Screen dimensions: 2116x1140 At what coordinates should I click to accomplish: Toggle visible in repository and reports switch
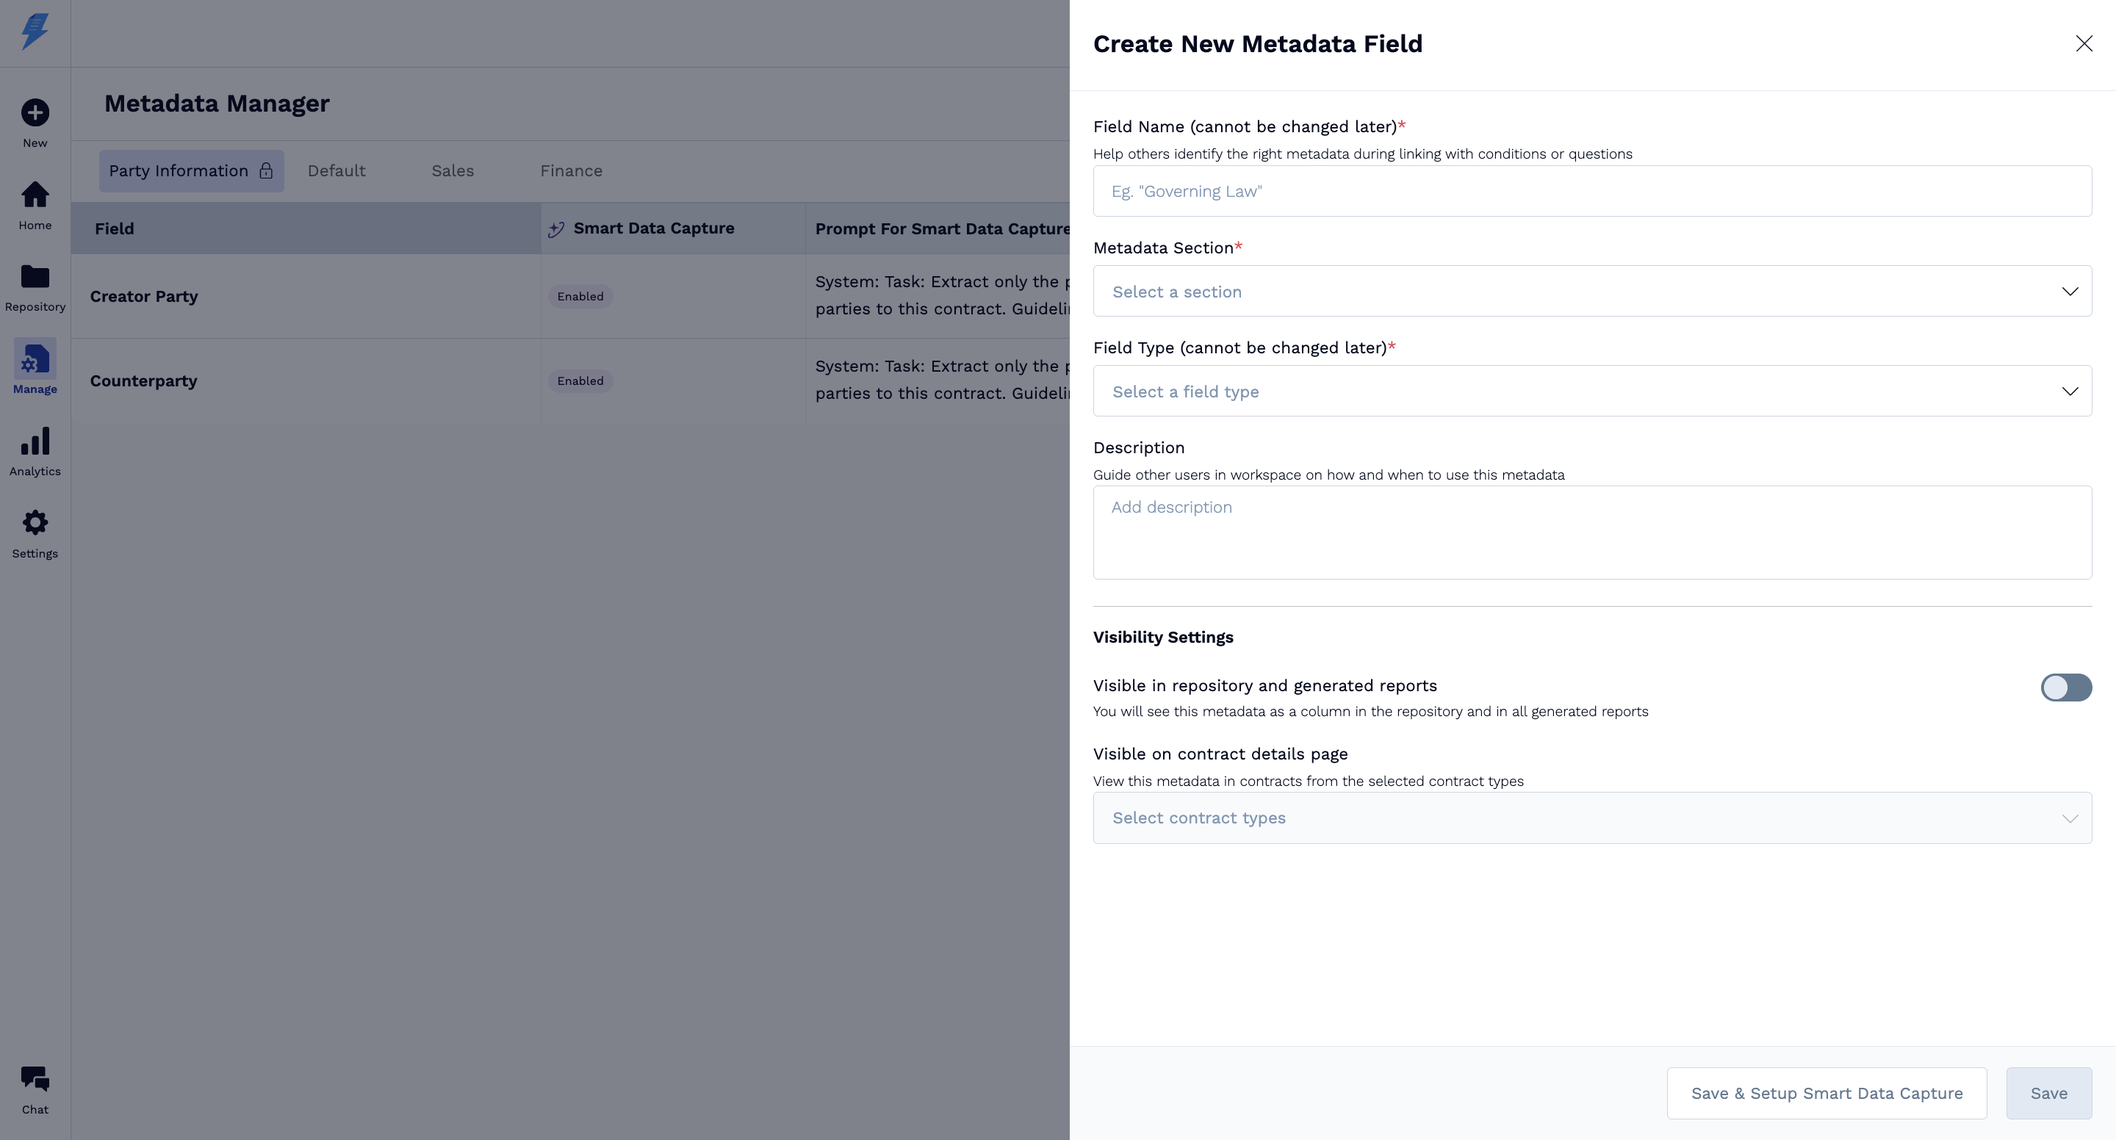2065,688
